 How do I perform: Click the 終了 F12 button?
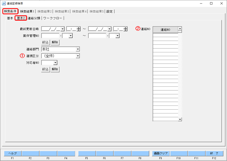(x=214, y=153)
